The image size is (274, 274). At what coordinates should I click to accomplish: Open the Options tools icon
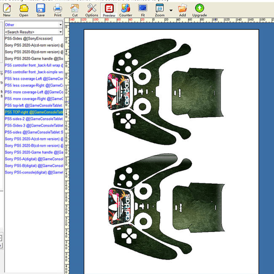click(x=91, y=8)
